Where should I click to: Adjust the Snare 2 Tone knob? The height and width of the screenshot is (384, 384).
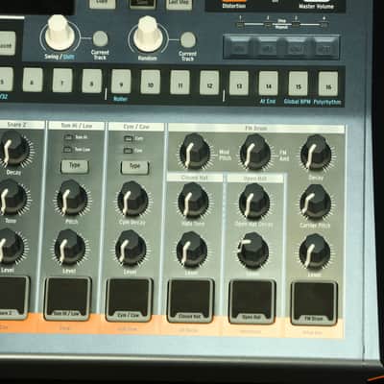click(11, 198)
